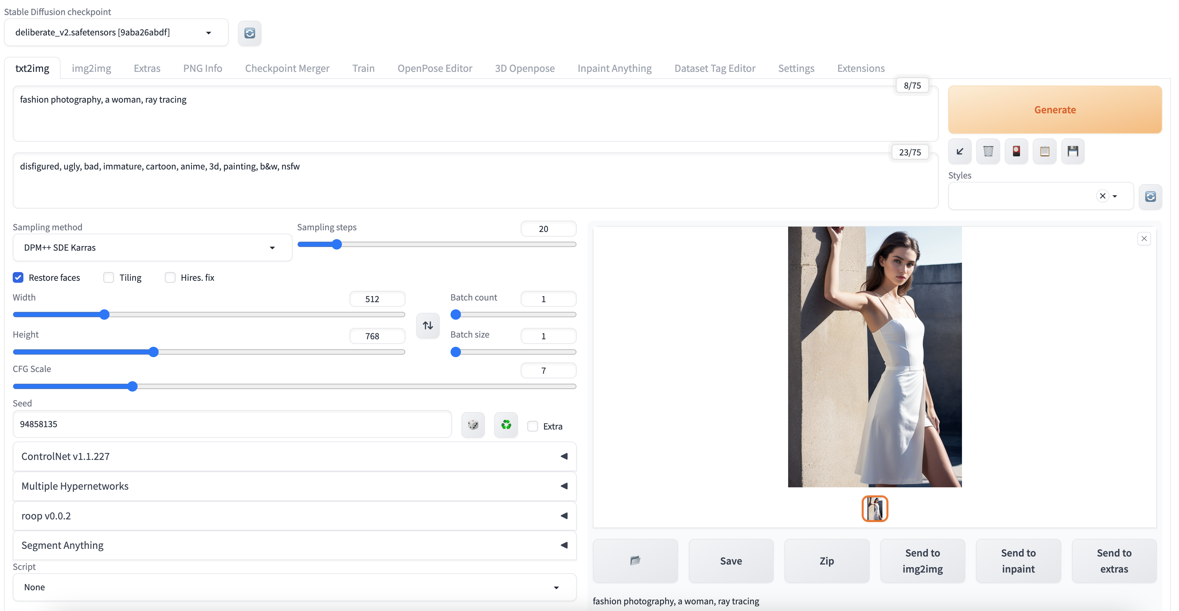The width and height of the screenshot is (1179, 611).
Task: Click the save style floppy disk icon
Action: pos(1072,151)
